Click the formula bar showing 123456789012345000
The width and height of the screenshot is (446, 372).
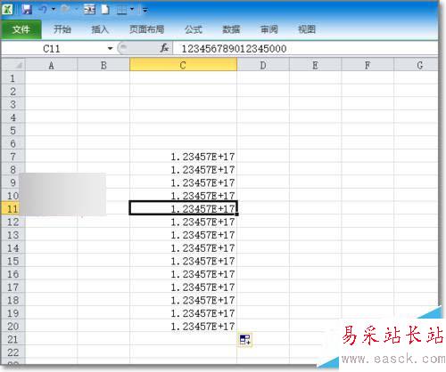(x=305, y=49)
